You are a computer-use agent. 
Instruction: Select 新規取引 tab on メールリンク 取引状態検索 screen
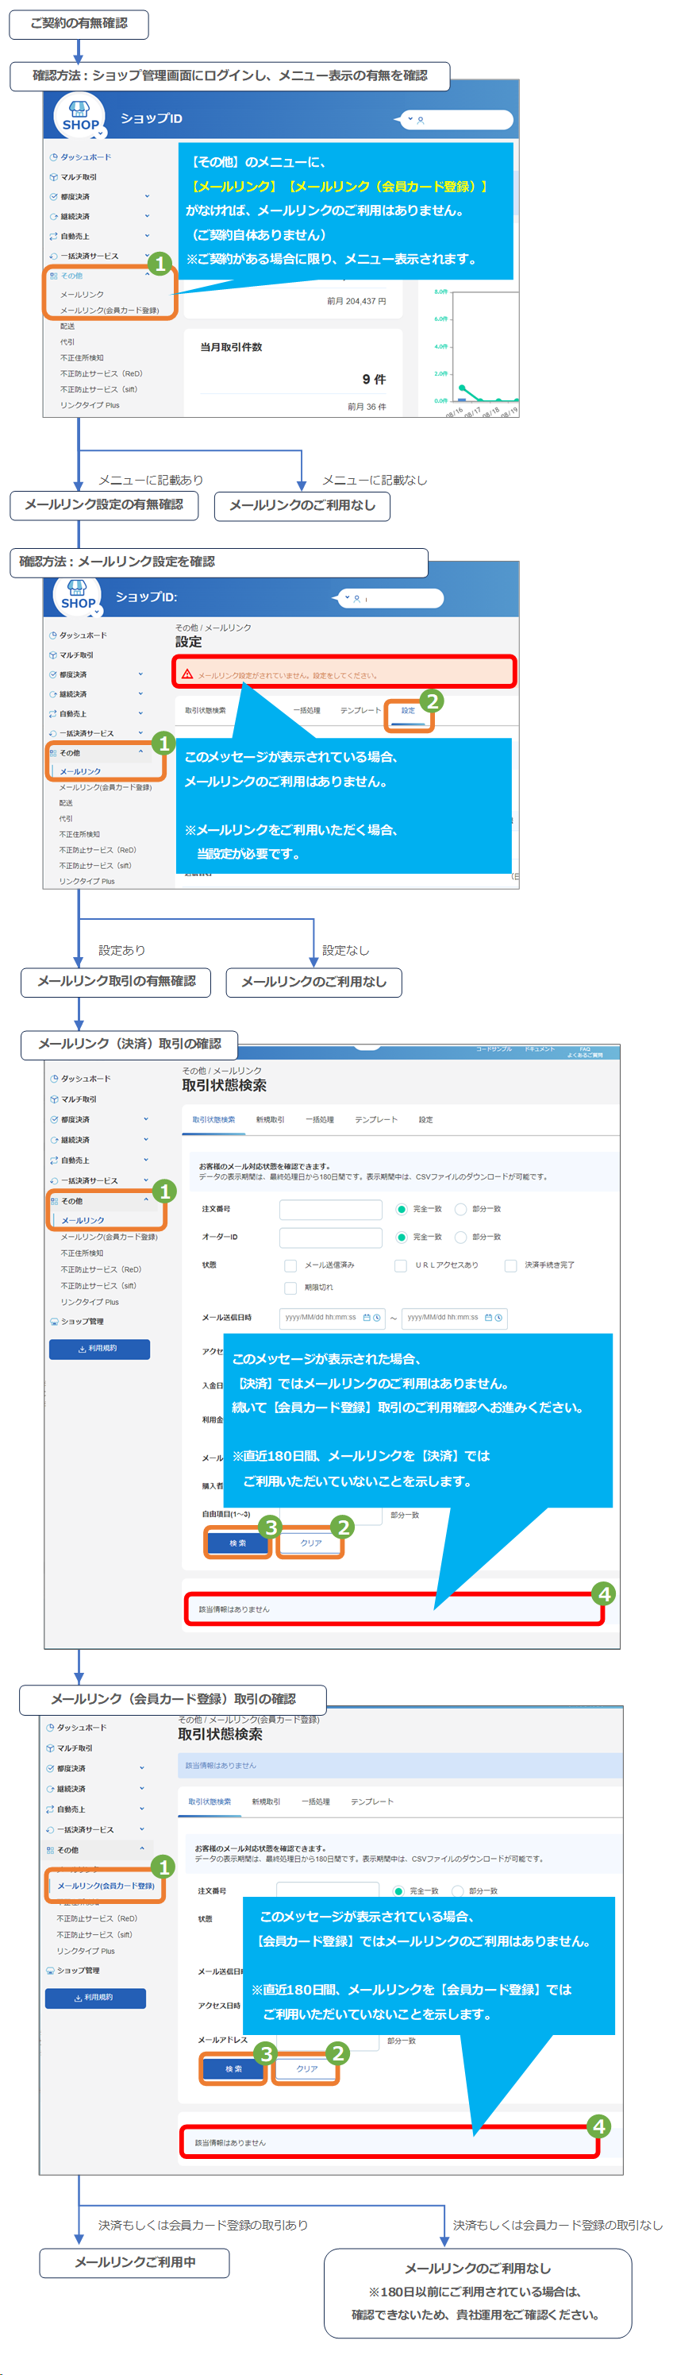pos(270,1119)
